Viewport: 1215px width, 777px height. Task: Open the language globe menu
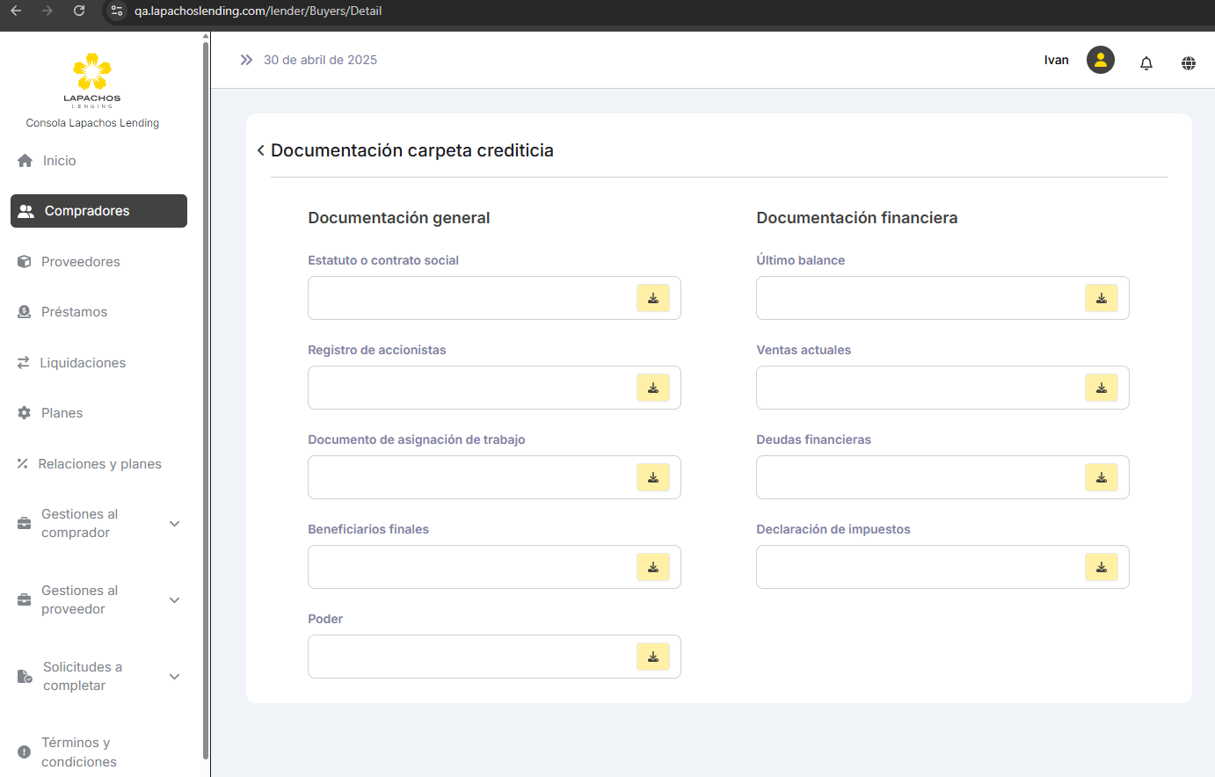[1188, 63]
